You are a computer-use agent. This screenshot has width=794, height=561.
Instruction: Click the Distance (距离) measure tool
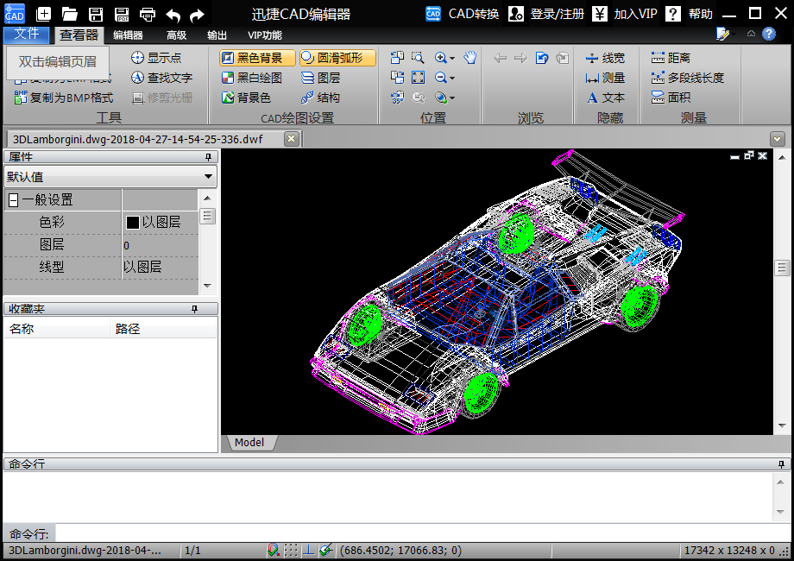[671, 58]
